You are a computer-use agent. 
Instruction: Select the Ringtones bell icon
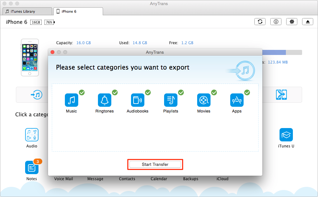pyautogui.click(x=104, y=100)
